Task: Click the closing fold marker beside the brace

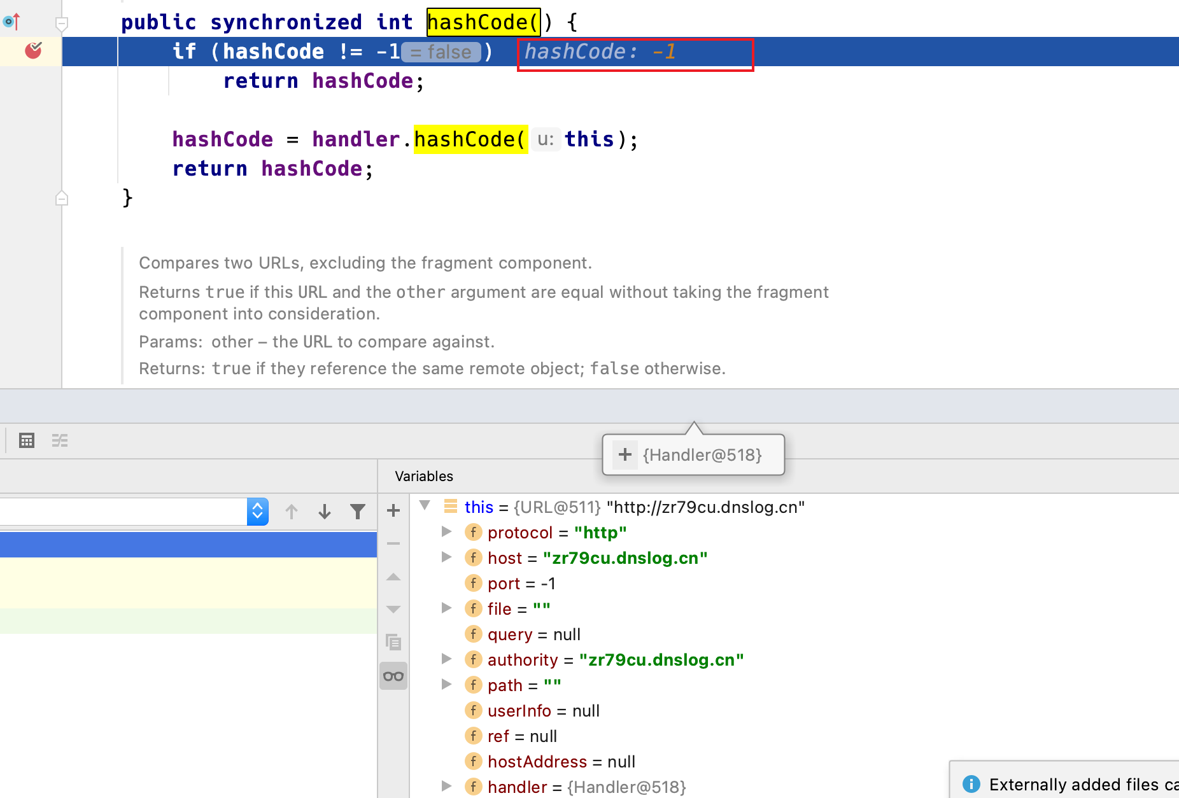Action: pyautogui.click(x=62, y=198)
